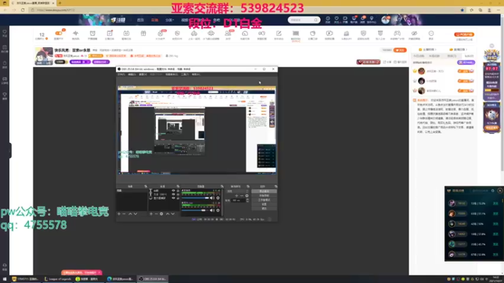Click the alarm clock icon in Douyu toolbar
Image resolution: width=504 pixels, height=283 pixels.
pyautogui.click(x=93, y=33)
